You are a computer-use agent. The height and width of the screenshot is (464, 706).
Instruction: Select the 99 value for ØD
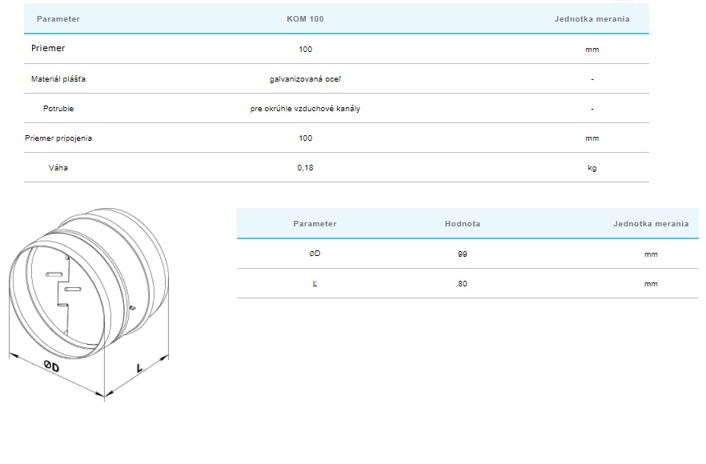[463, 254]
